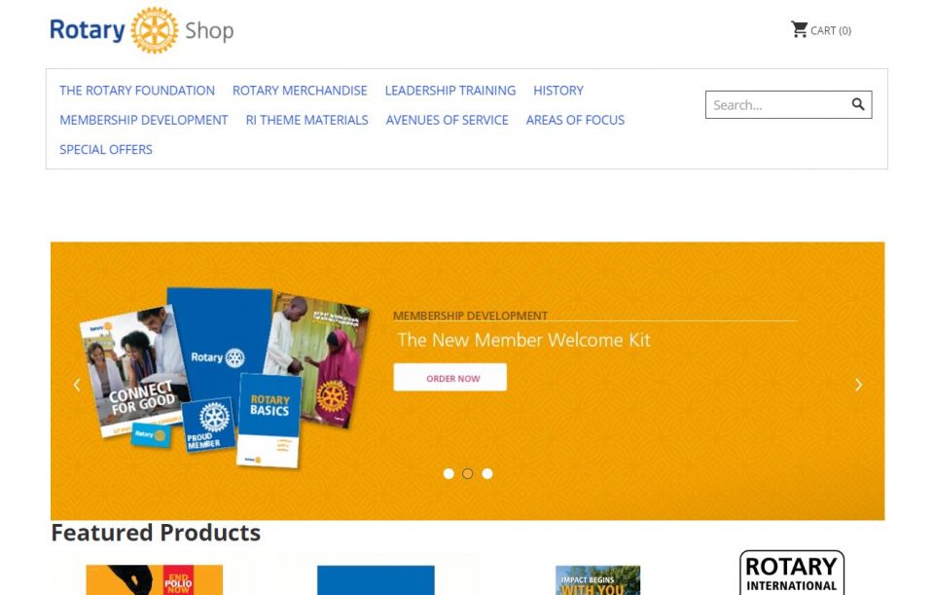The height and width of the screenshot is (595, 934).
Task: Open RI Theme Materials category
Action: (306, 120)
